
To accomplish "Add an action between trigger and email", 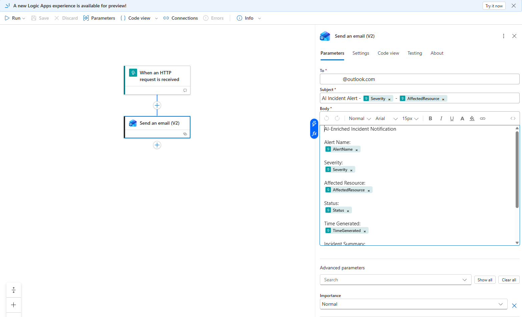I will pos(157,105).
